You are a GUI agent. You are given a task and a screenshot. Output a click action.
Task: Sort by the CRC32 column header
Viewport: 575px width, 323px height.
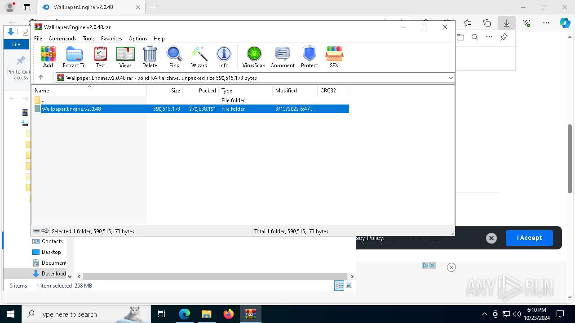click(333, 91)
